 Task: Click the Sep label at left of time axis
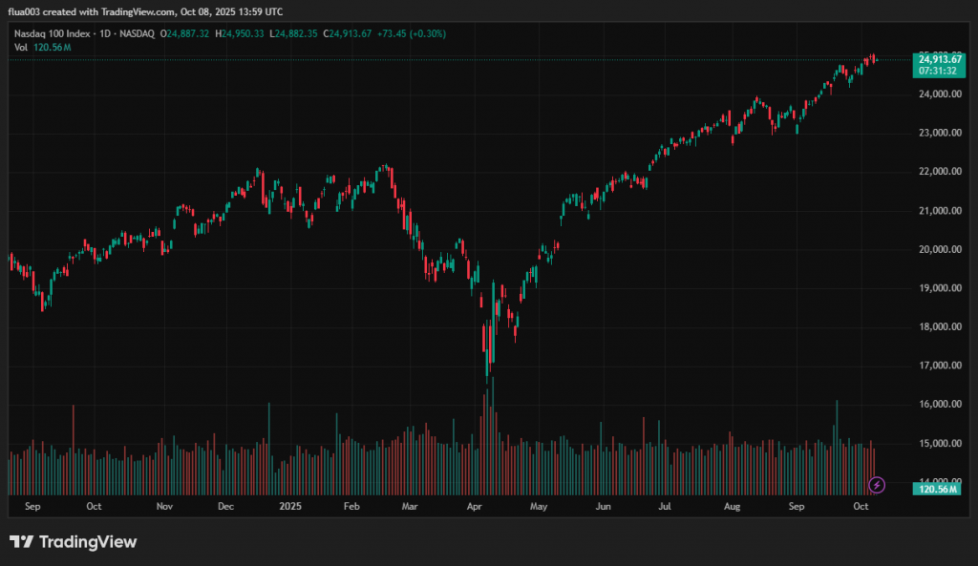pyautogui.click(x=33, y=508)
